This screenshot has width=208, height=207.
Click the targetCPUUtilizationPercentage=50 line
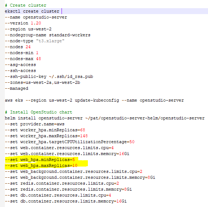[70, 142]
